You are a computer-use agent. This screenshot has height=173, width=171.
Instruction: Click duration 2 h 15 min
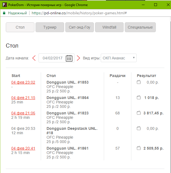(x=20, y=153)
